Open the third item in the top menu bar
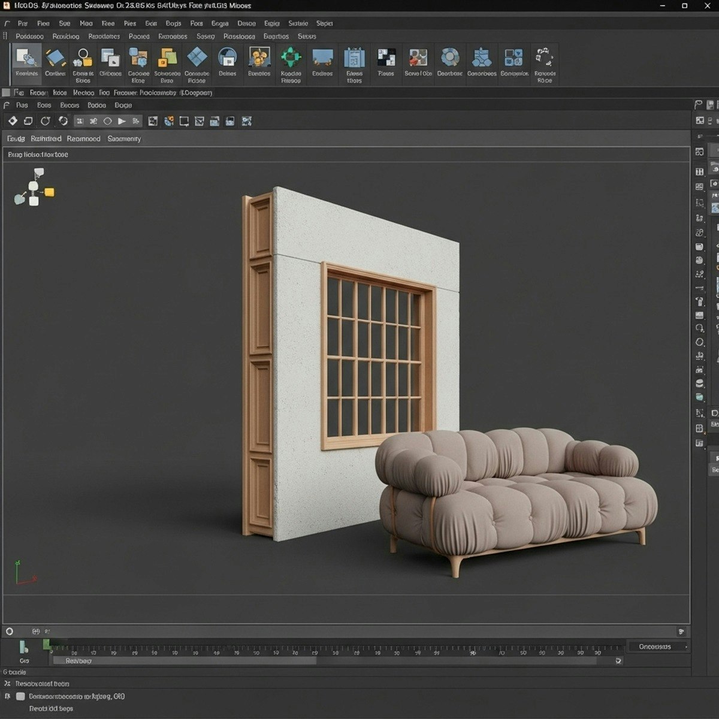 65,23
